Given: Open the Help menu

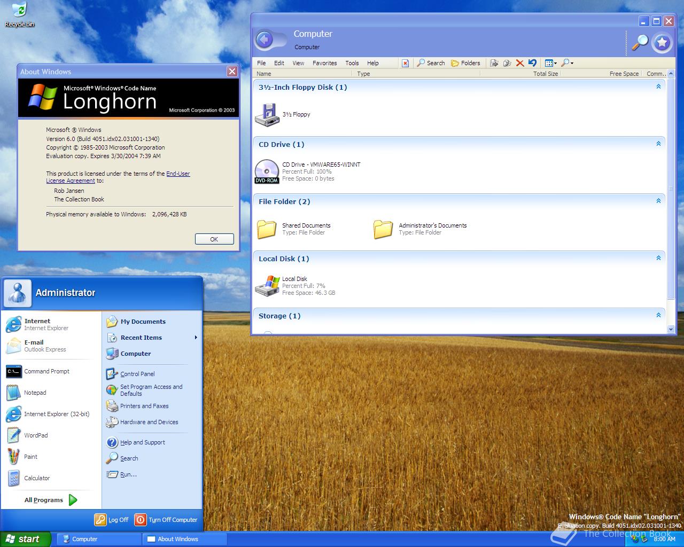Looking at the screenshot, I should point(372,63).
